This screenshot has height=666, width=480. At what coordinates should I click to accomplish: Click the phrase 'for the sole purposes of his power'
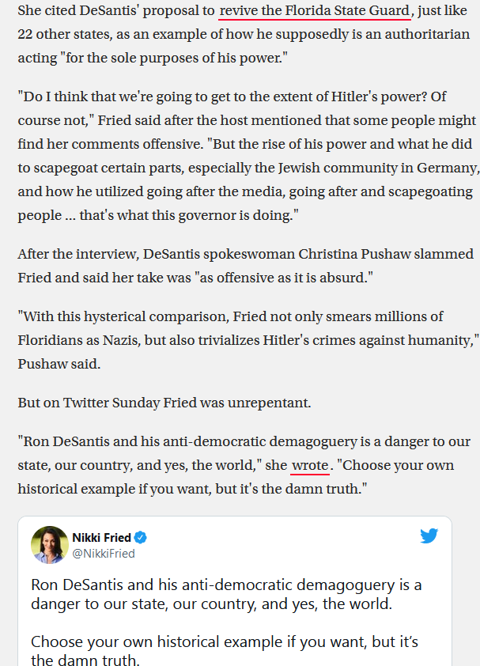pos(174,58)
